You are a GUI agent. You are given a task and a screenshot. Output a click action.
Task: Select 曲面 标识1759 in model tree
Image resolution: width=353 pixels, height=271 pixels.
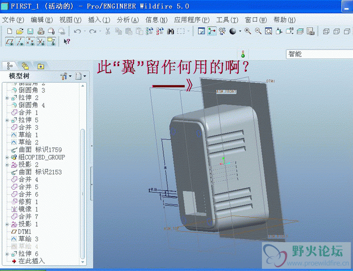pos(37,150)
